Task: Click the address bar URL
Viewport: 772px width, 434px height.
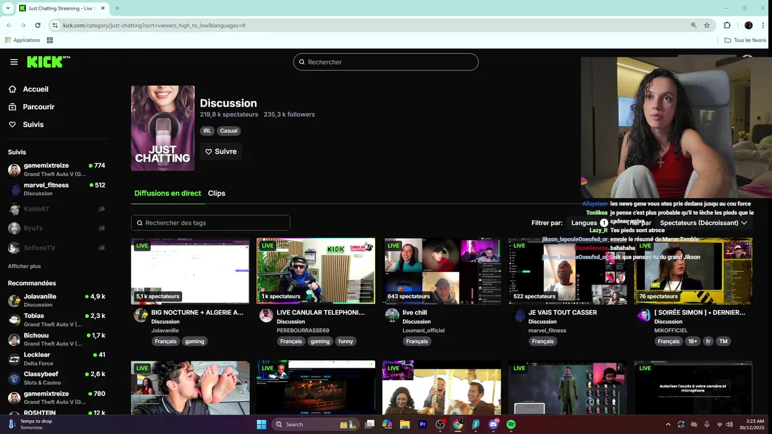Action: tap(154, 25)
